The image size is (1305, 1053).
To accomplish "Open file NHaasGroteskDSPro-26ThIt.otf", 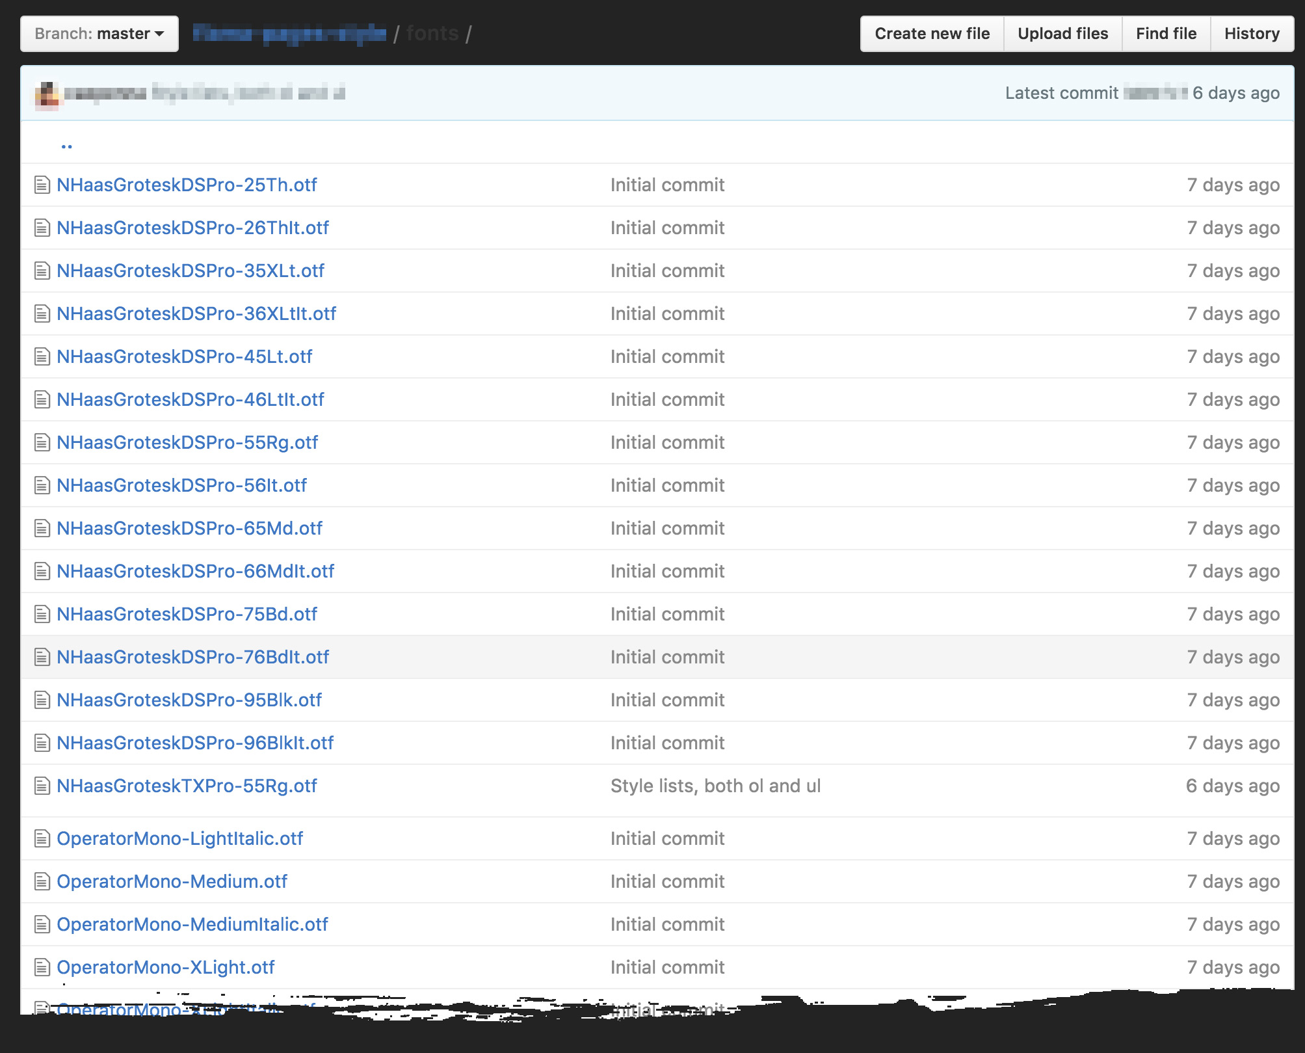I will pyautogui.click(x=192, y=228).
